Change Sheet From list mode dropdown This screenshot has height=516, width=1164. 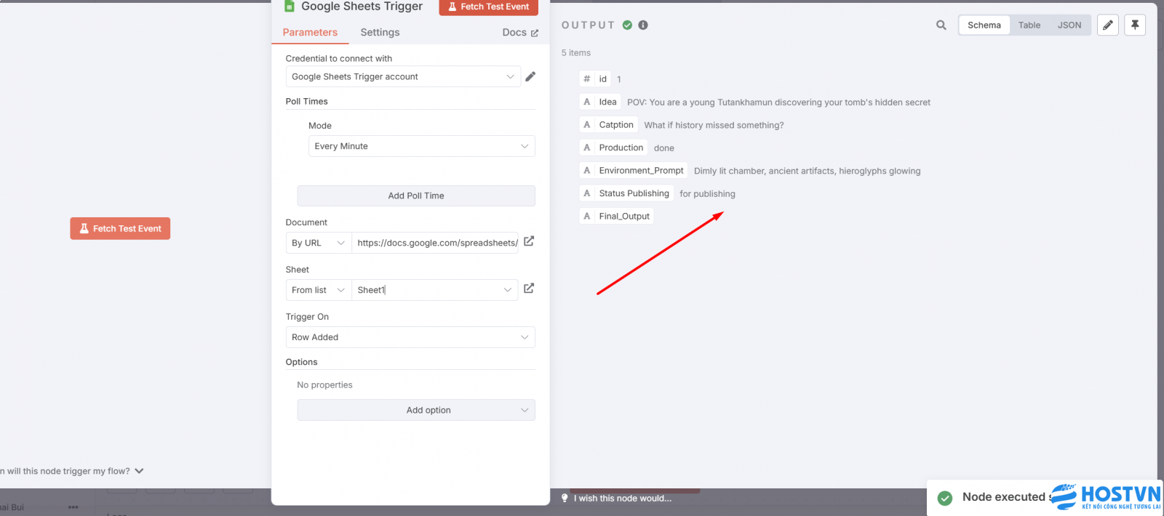click(319, 290)
